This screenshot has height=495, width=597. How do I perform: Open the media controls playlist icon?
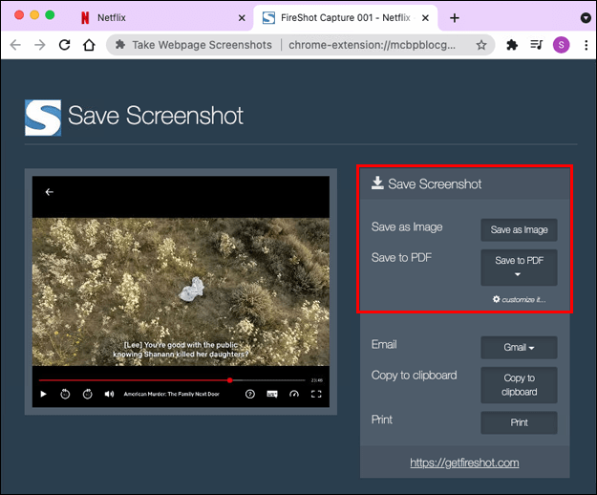click(x=537, y=45)
